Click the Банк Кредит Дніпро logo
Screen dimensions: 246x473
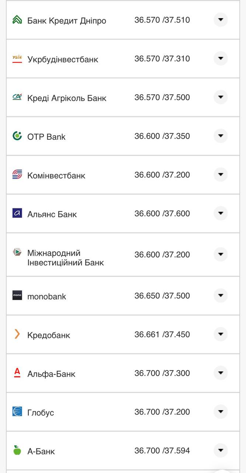pyautogui.click(x=17, y=20)
